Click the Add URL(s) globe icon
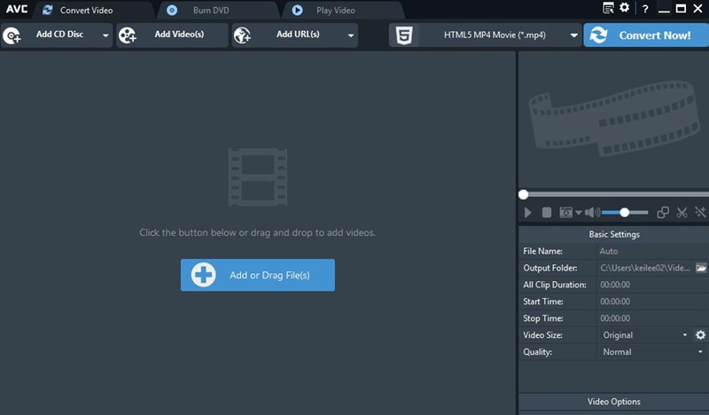The width and height of the screenshot is (709, 415). tap(242, 35)
